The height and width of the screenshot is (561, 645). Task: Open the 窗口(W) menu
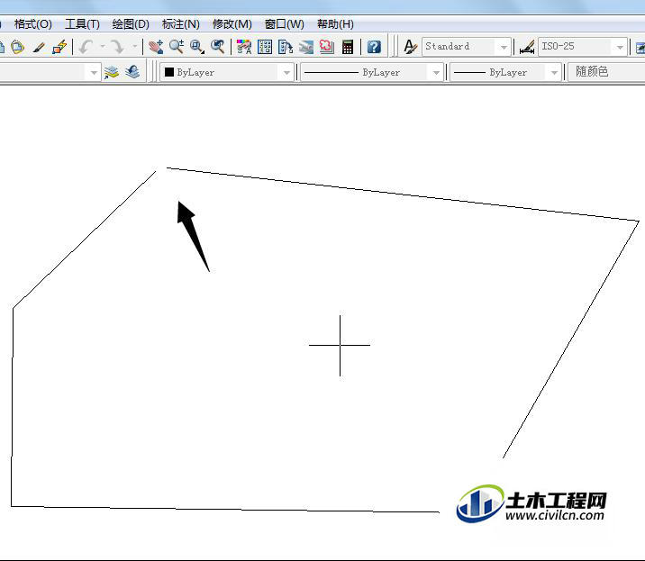coord(285,24)
